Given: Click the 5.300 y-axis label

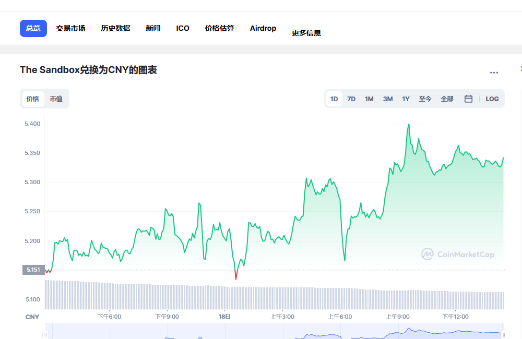Looking at the screenshot, I should point(32,183).
